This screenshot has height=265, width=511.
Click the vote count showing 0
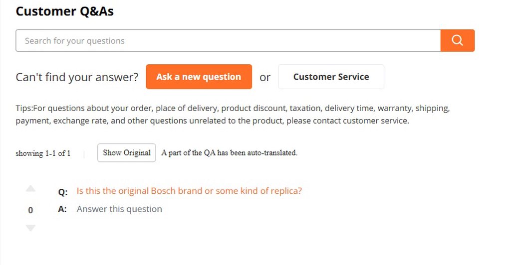[x=30, y=210]
